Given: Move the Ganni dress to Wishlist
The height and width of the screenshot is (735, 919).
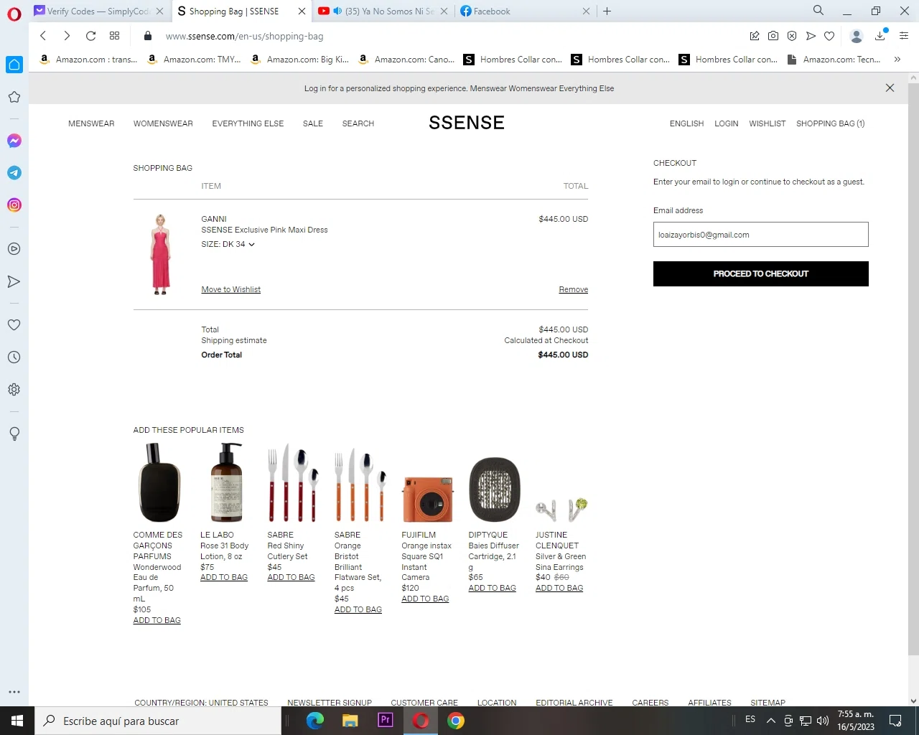Looking at the screenshot, I should 231,289.
